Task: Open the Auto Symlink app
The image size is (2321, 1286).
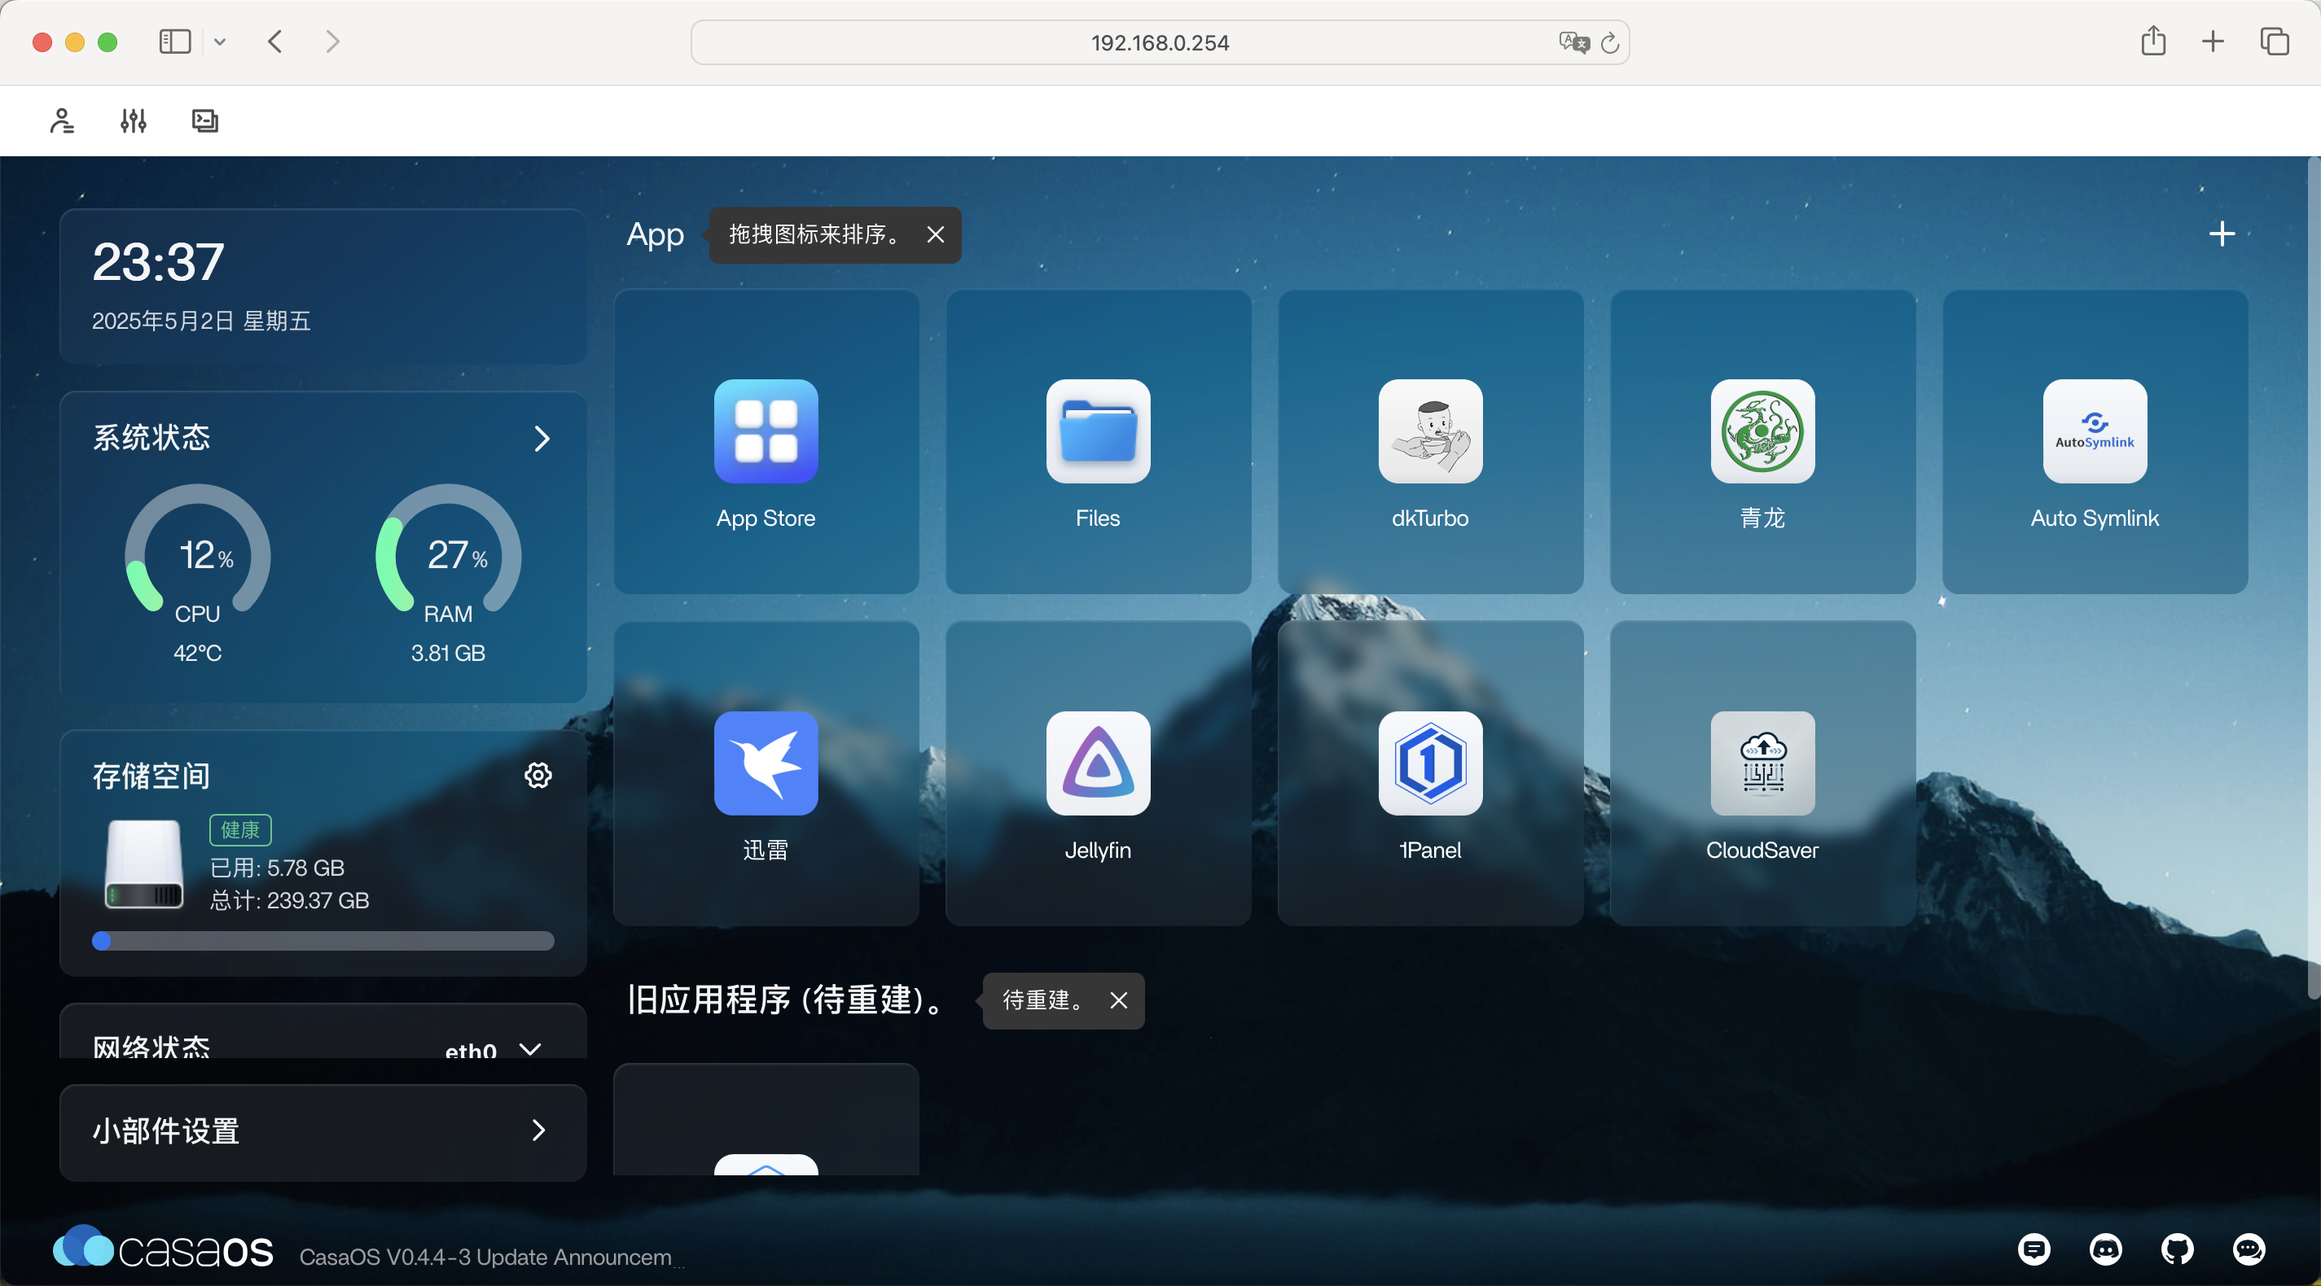Action: coord(2094,432)
